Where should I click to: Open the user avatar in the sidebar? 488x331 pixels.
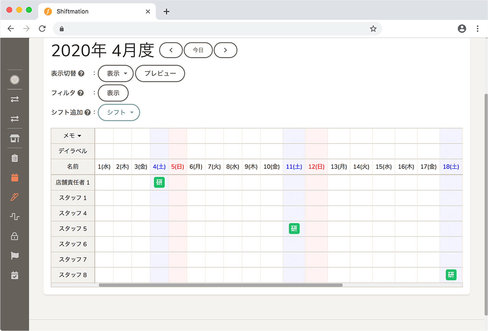pyautogui.click(x=14, y=80)
